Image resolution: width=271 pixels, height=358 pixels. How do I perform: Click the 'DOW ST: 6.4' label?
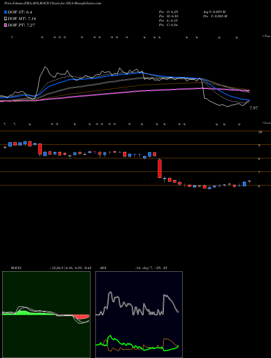point(19,12)
